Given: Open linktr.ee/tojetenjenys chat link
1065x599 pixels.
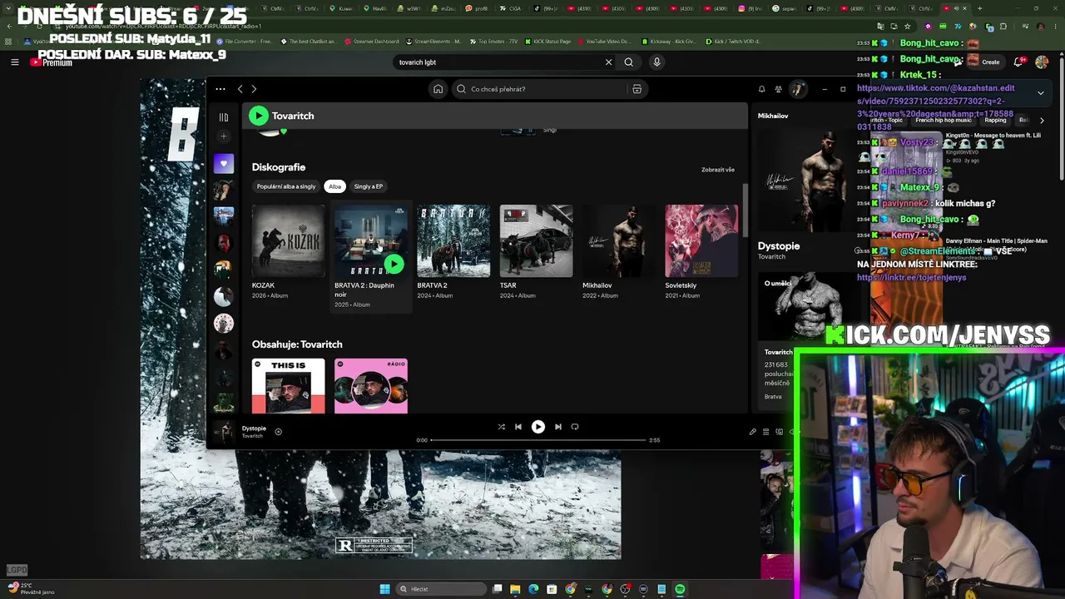Looking at the screenshot, I should click(x=911, y=278).
